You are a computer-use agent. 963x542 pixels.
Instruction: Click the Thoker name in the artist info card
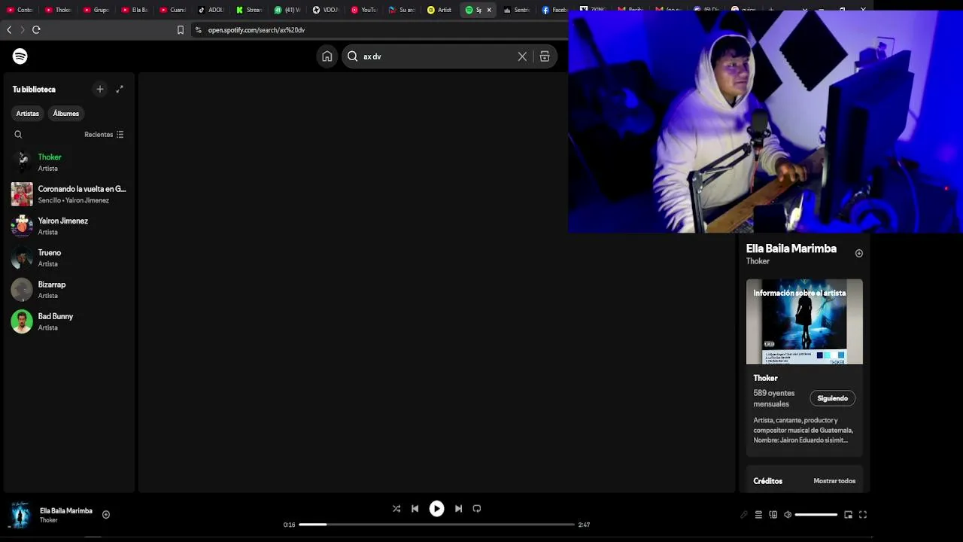coord(766,378)
